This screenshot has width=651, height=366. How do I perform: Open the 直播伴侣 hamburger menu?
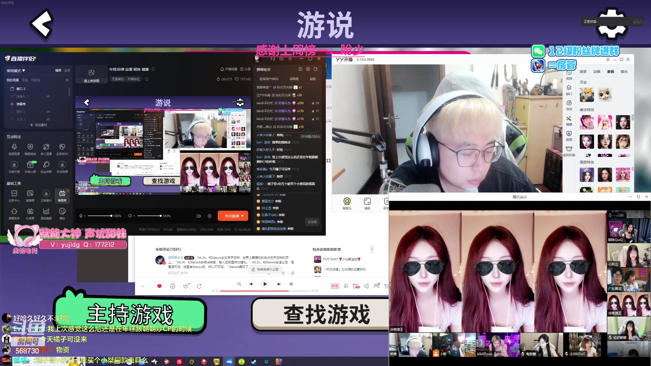click(290, 59)
